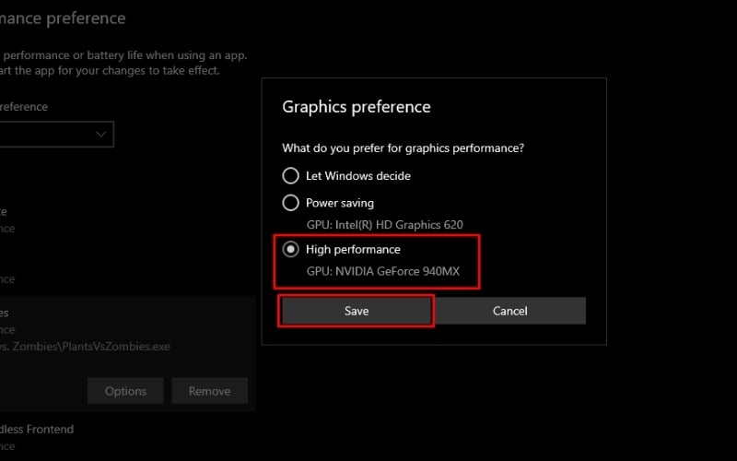This screenshot has width=737, height=461.
Task: Click the restart the app description text
Action: [111, 70]
